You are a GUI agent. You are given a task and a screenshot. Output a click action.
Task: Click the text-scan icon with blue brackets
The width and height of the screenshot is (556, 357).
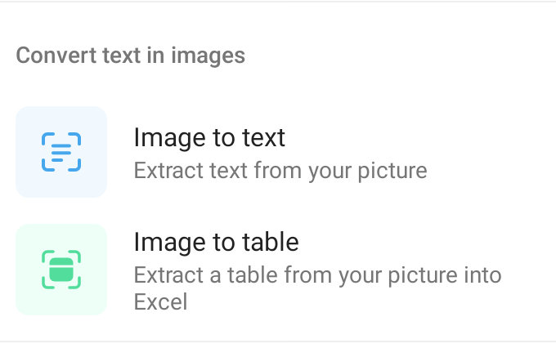click(61, 152)
